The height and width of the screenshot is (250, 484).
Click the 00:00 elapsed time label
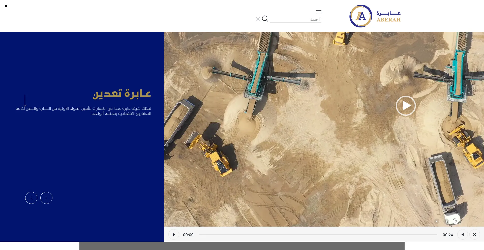coord(188,235)
